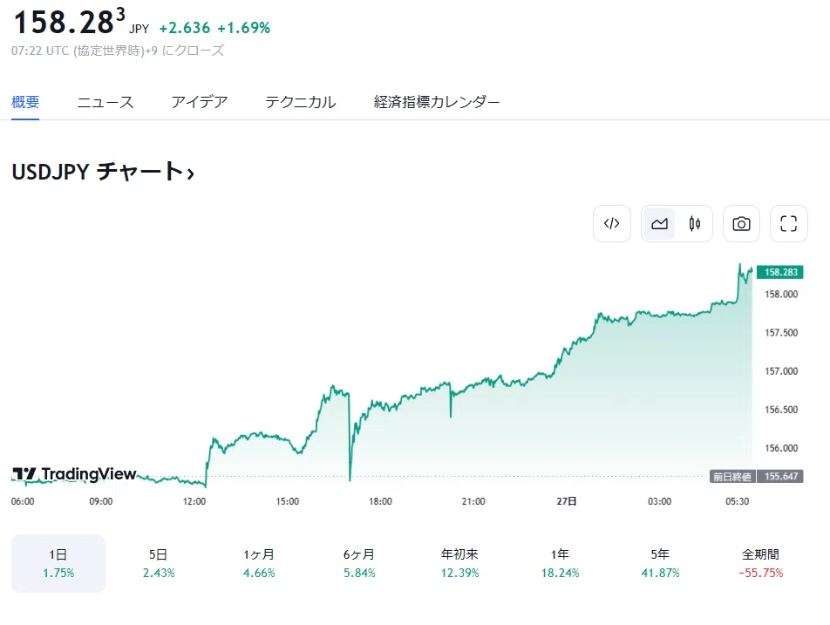830x625 pixels.
Task: Choose the 6ヶ月 range button
Action: (359, 563)
